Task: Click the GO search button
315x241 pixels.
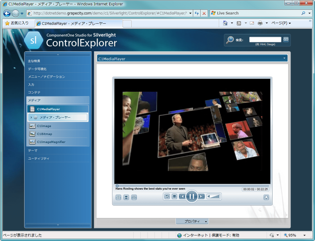Action: [x=286, y=39]
